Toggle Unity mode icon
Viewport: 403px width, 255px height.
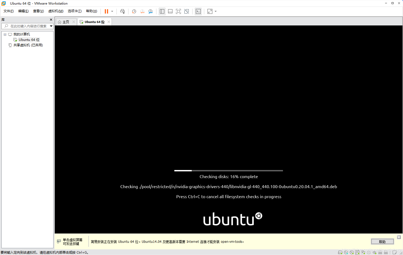[x=187, y=11]
